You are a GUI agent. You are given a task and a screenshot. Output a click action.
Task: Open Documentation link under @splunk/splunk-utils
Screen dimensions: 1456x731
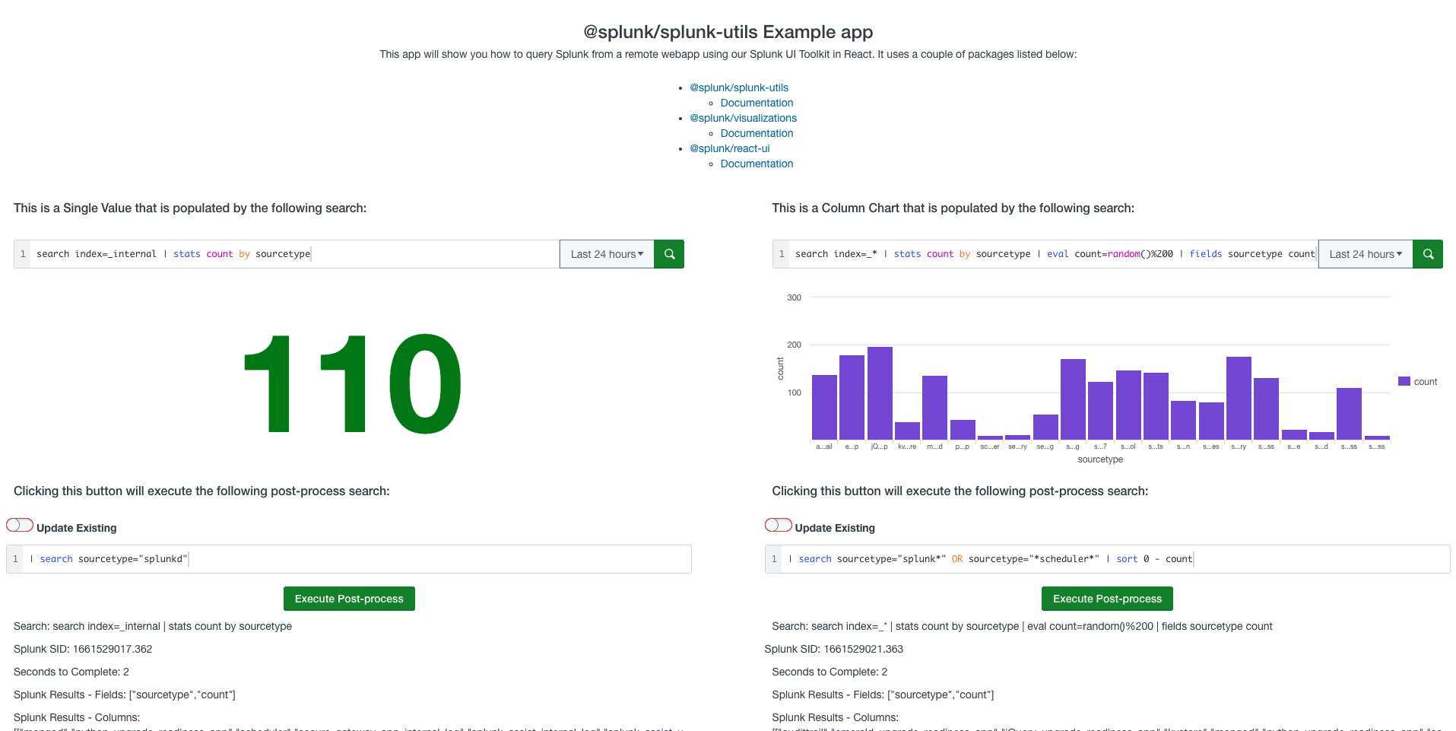tap(757, 103)
